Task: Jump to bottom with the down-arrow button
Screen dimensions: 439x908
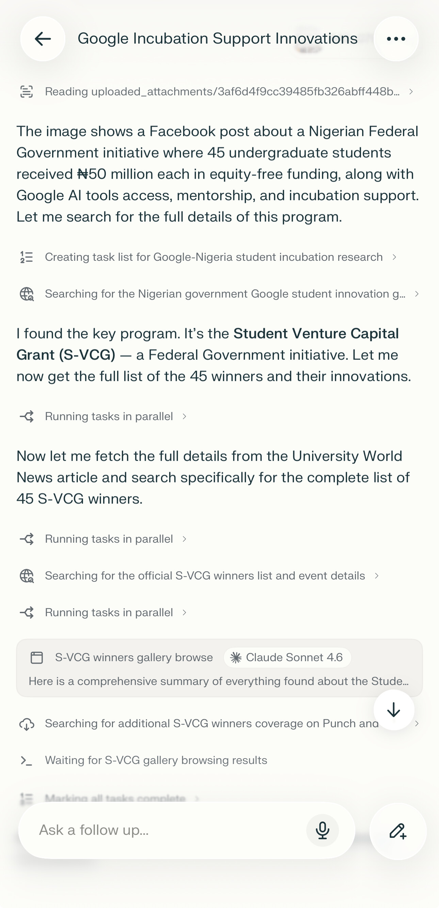Action: (x=393, y=710)
